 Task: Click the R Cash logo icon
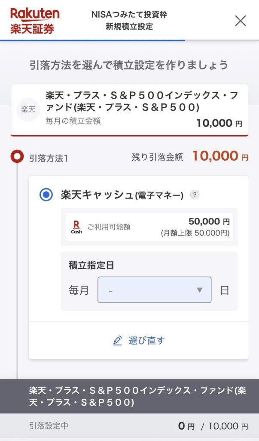coord(76,227)
